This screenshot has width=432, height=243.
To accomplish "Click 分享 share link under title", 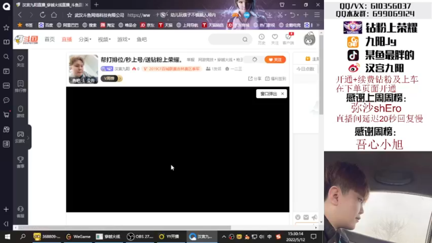I will pos(254,78).
